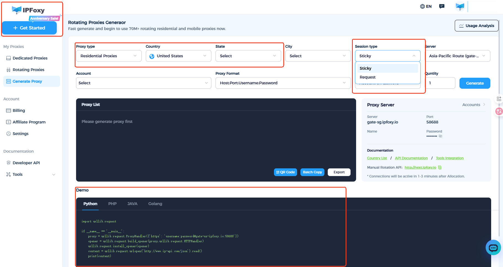503x267 pixels.
Task: Click the gate-sg.ipfoxy.io server value
Action: (383, 122)
